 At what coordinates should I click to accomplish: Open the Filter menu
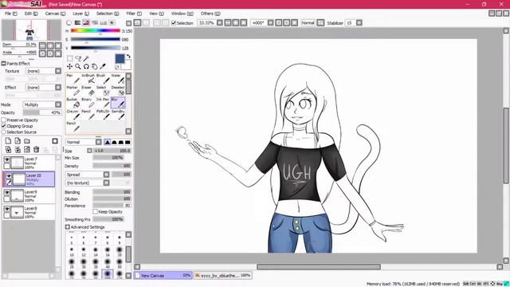pos(134,14)
